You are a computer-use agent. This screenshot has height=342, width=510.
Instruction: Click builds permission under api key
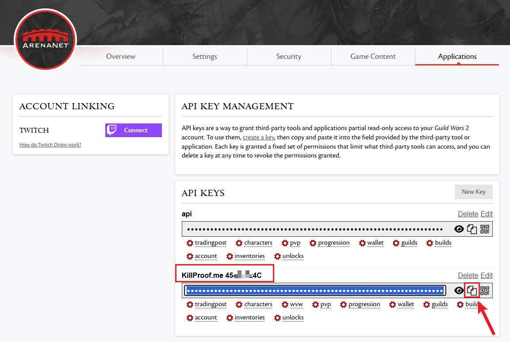coord(439,243)
